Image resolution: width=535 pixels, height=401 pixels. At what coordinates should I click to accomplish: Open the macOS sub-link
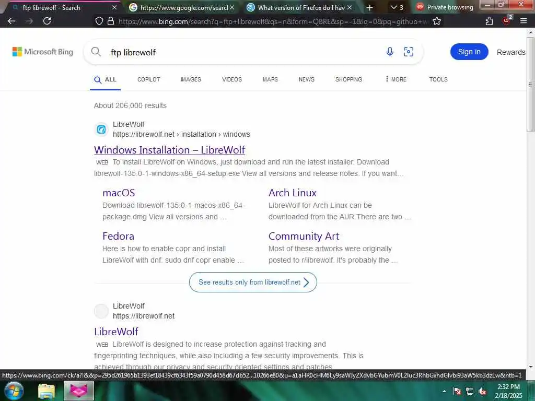point(119,193)
